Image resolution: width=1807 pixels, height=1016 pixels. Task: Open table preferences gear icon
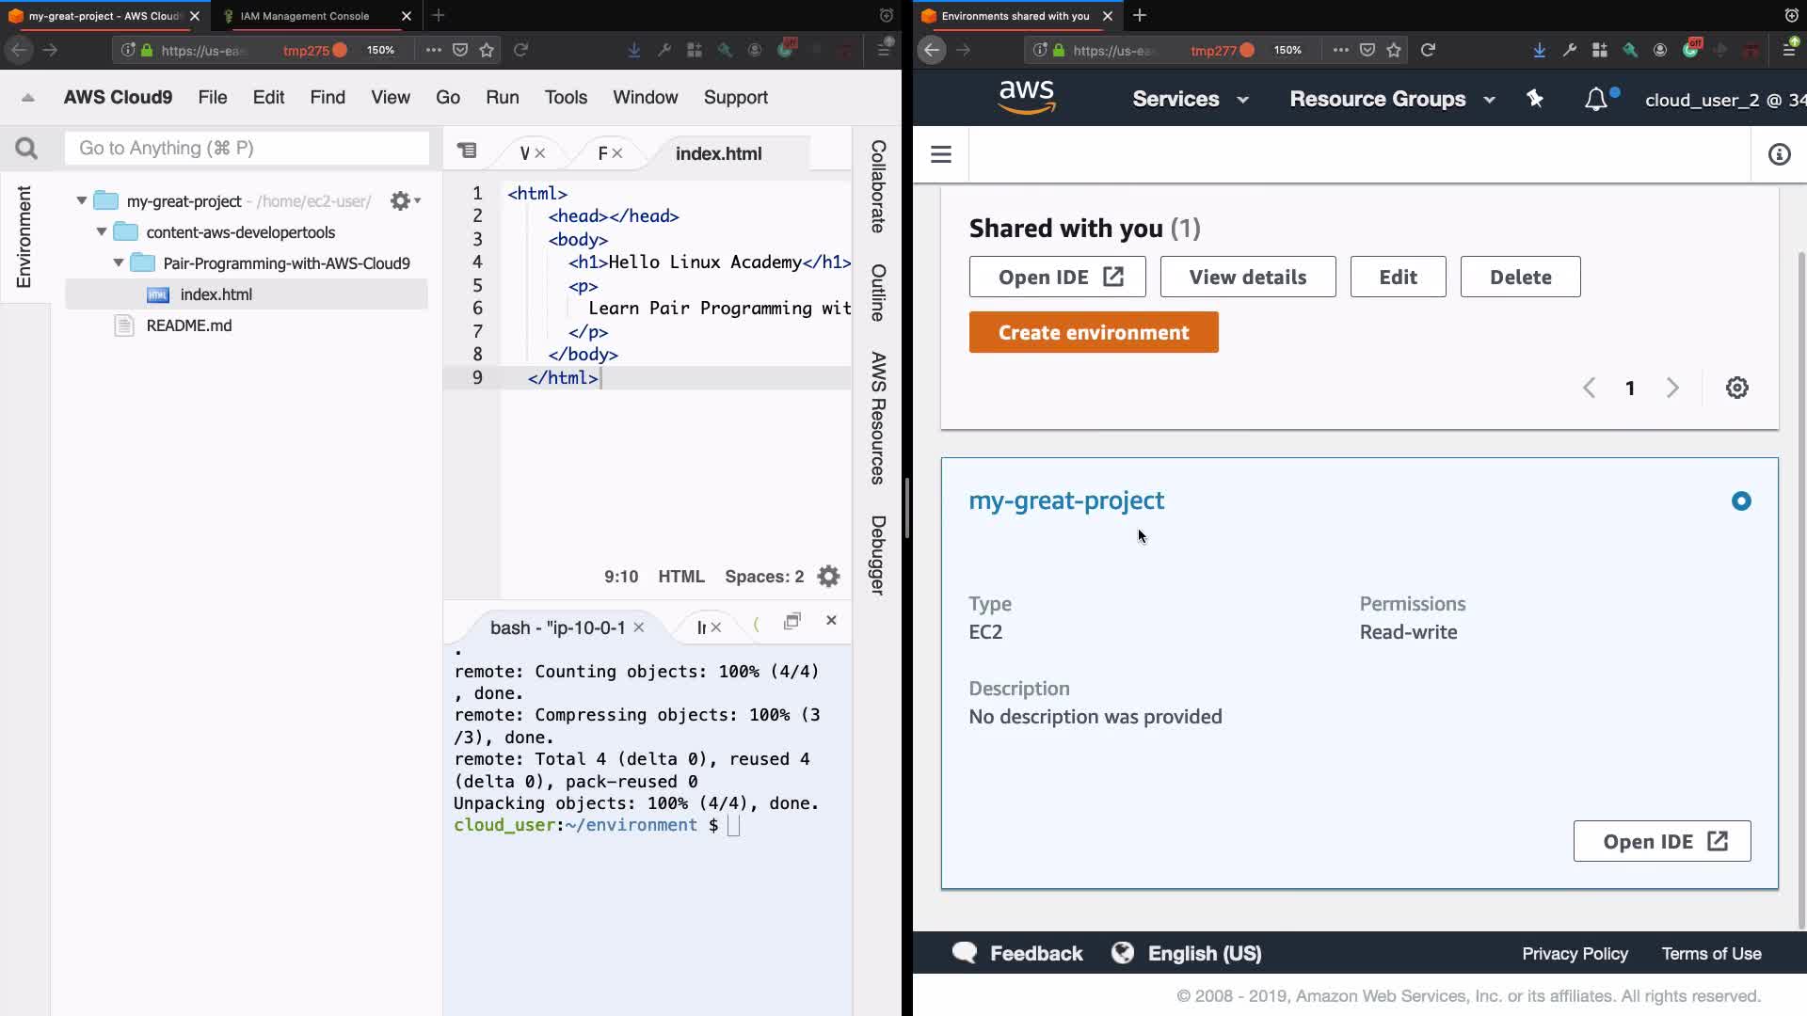(x=1736, y=388)
